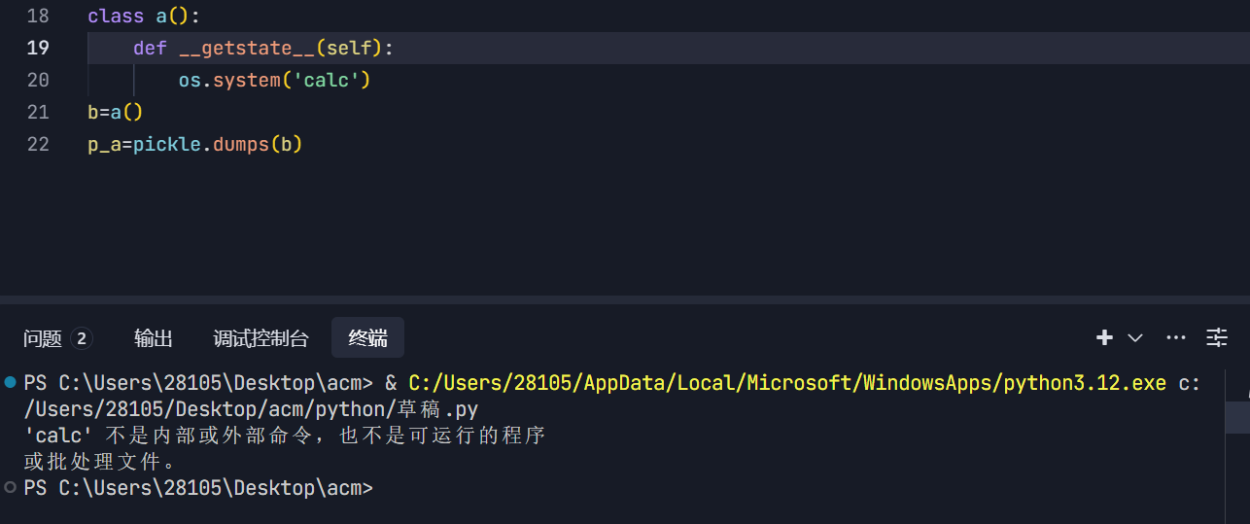Click the hollow circle decoration beside last prompt
The width and height of the screenshot is (1250, 524).
[10, 487]
